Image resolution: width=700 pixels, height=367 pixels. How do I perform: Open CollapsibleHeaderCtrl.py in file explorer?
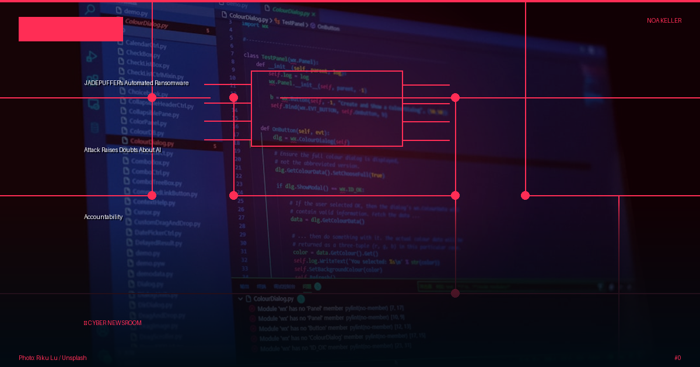tap(156, 104)
